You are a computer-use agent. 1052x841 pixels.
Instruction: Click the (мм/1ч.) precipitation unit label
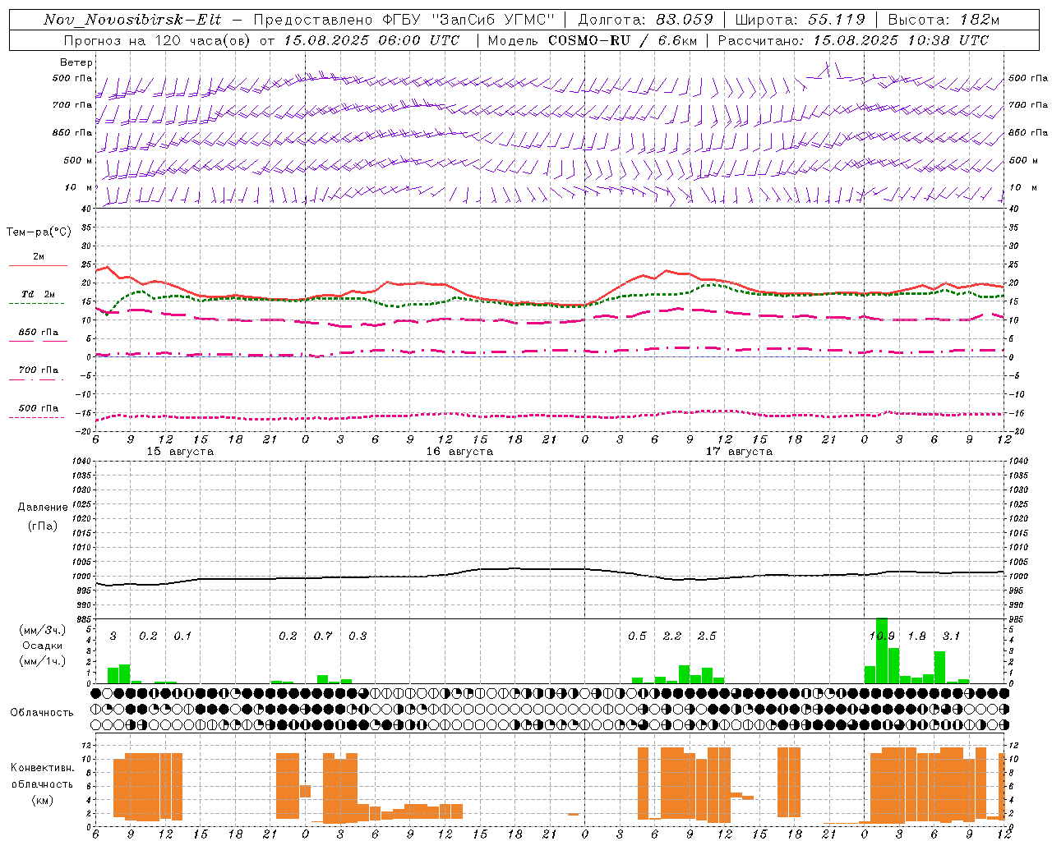coord(43,661)
